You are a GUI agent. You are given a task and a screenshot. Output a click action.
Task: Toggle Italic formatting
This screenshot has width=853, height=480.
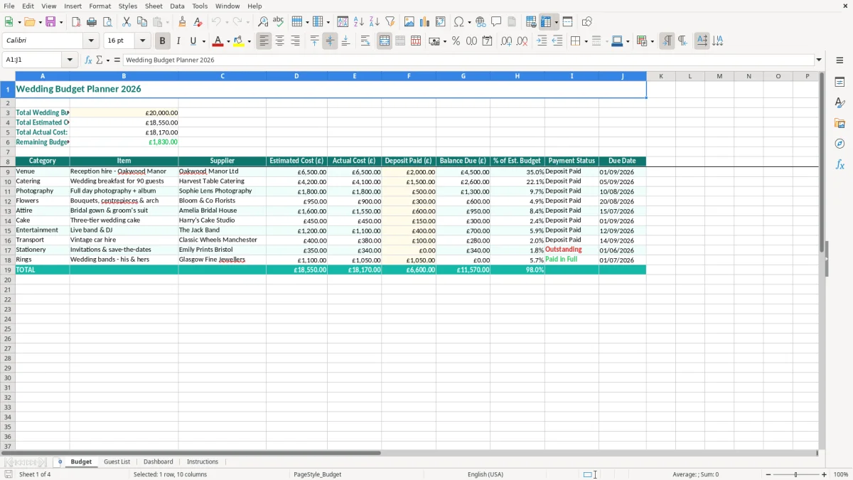pos(178,41)
